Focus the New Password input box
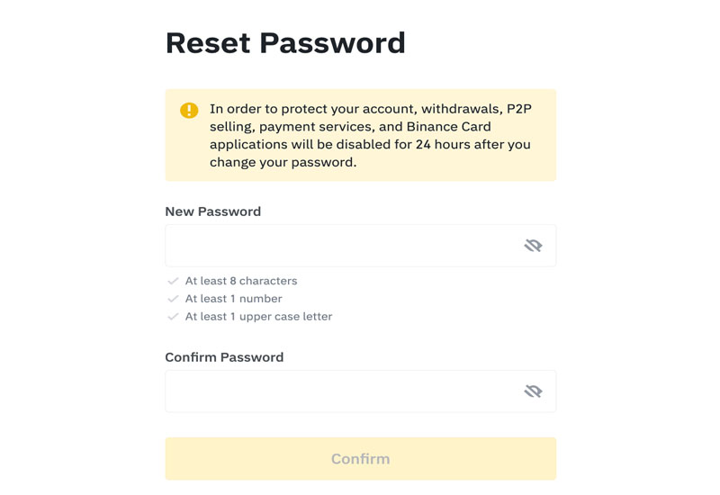The image size is (720, 495). (x=342, y=246)
